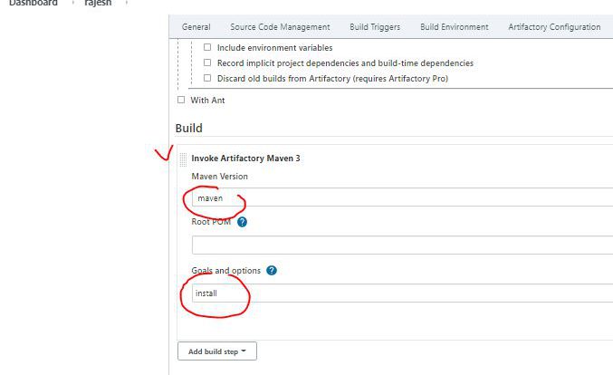Open help for Goals and options

click(x=272, y=271)
